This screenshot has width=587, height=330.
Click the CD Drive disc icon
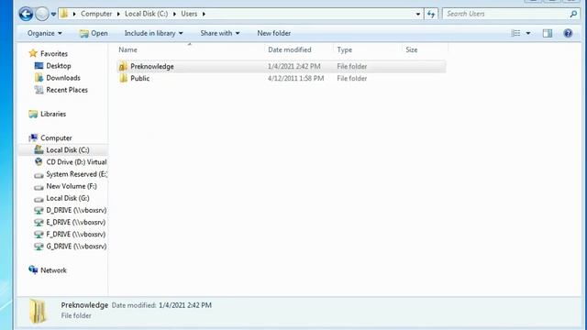coord(39,162)
